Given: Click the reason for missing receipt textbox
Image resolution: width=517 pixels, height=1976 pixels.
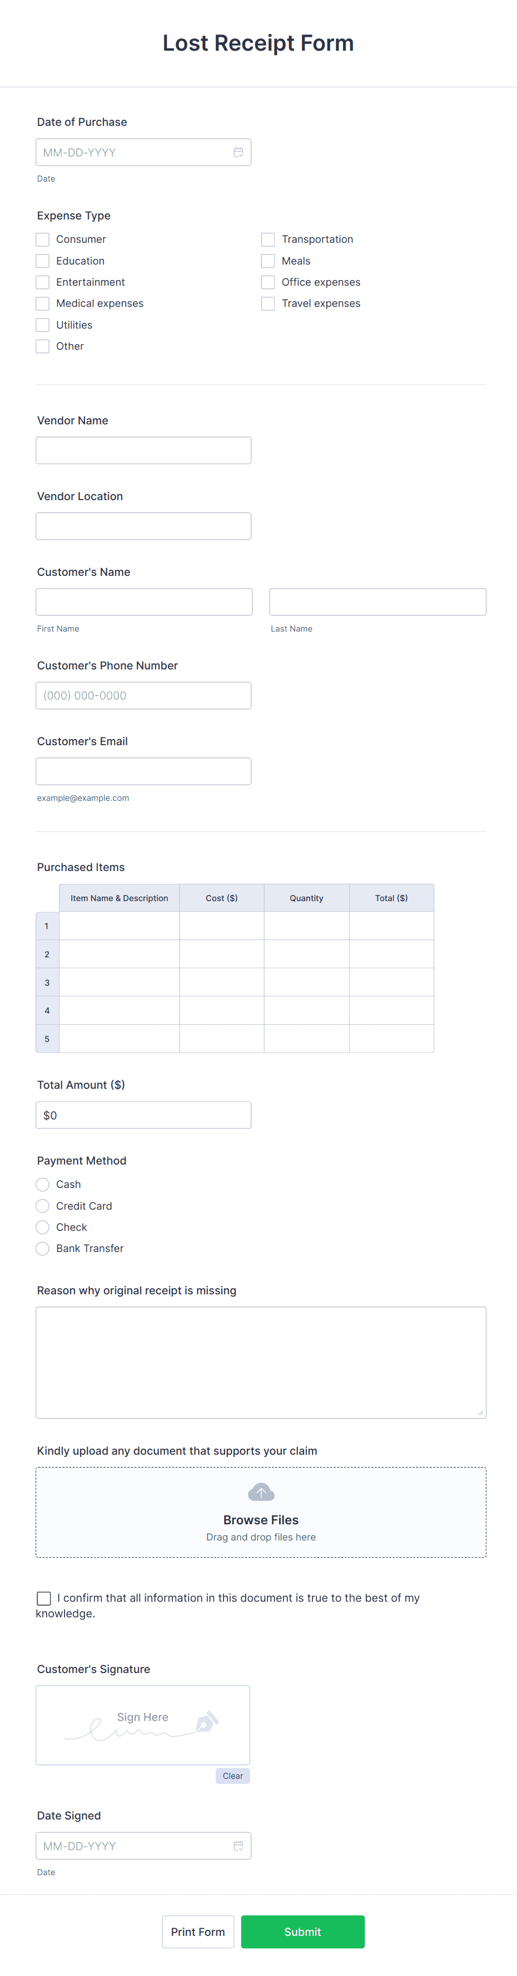Looking at the screenshot, I should [260, 1362].
